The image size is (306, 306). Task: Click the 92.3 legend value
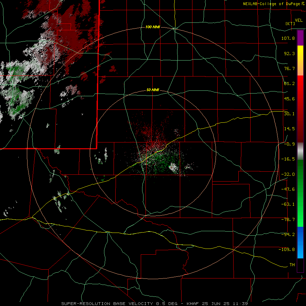click(289, 53)
